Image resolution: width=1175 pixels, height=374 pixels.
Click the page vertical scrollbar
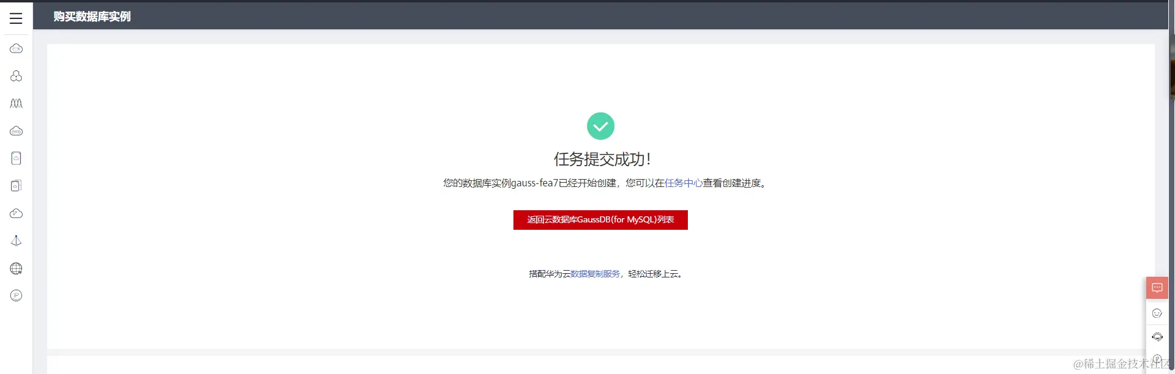1171,187
